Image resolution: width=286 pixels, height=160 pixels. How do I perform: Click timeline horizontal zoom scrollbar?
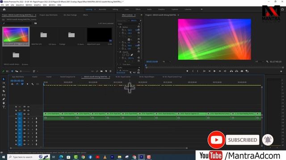[99, 148]
